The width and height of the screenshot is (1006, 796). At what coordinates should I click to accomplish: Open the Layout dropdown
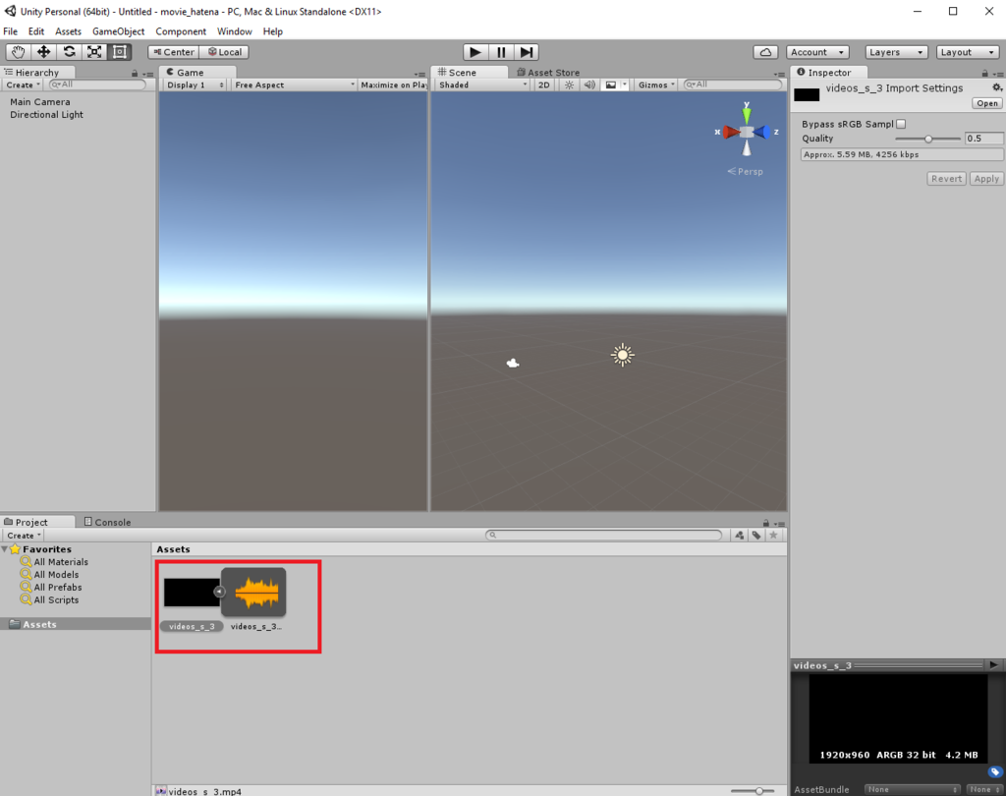[968, 52]
